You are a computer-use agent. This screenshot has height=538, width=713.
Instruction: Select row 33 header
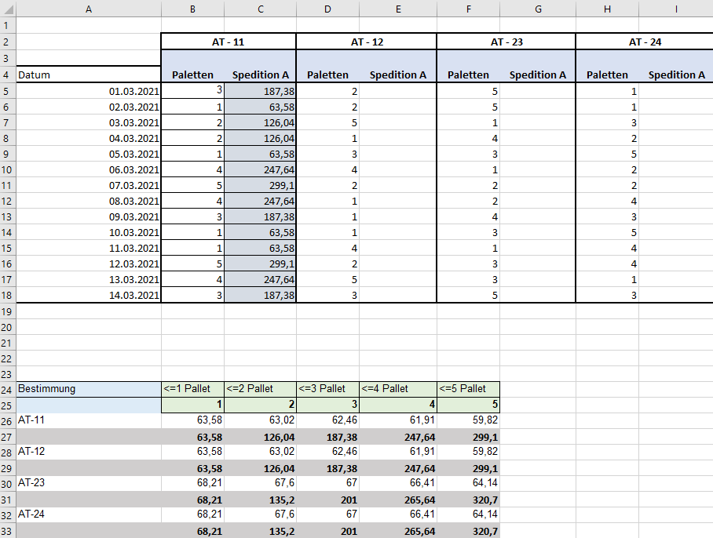click(x=8, y=531)
